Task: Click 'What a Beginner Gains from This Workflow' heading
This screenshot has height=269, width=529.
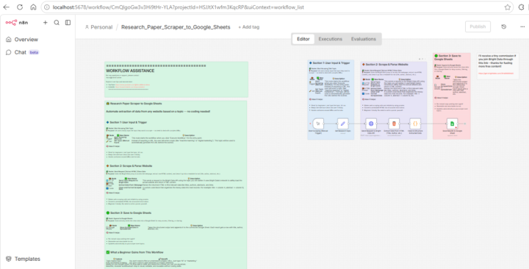Action: click(134, 252)
